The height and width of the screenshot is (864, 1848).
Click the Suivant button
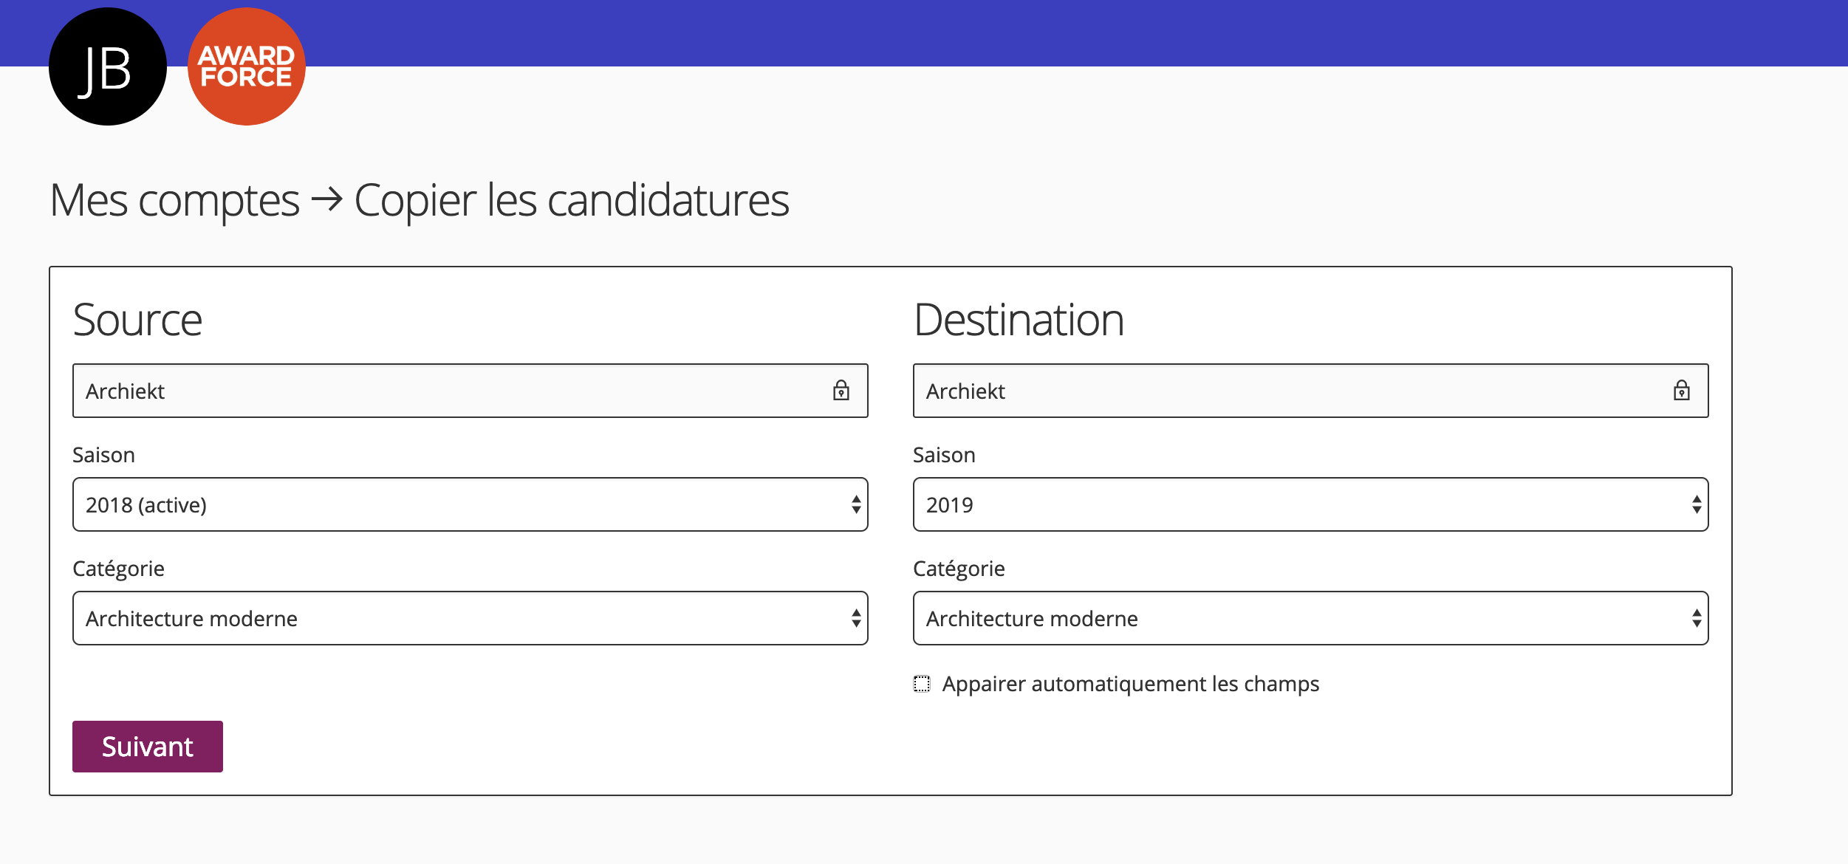coord(148,747)
